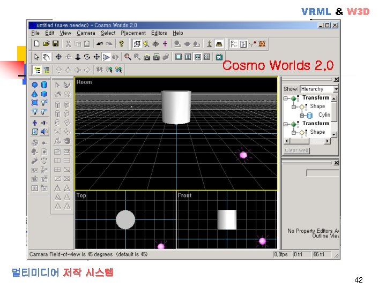Viewport: 386px width, 289px height.
Task: Toggle the wireframe cube manipulator icon
Action: pyautogui.click(x=137, y=44)
